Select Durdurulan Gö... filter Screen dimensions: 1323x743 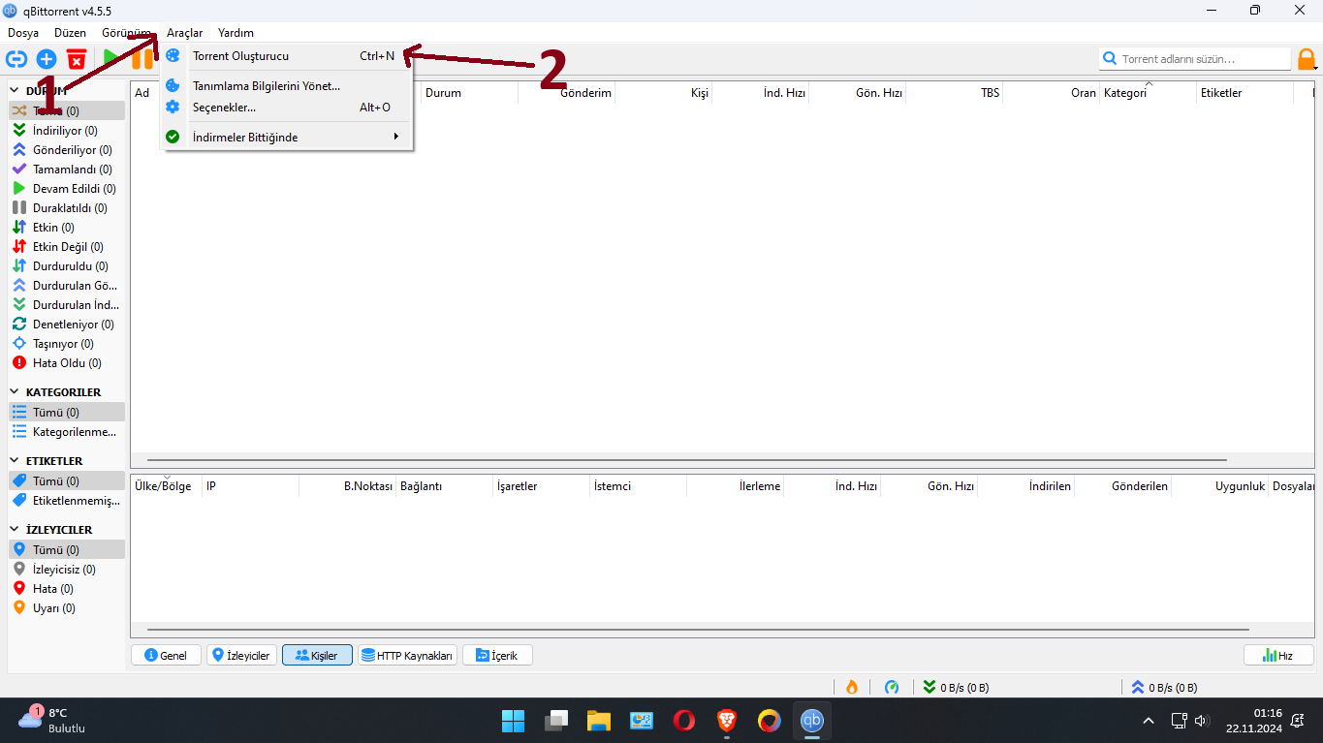65,286
